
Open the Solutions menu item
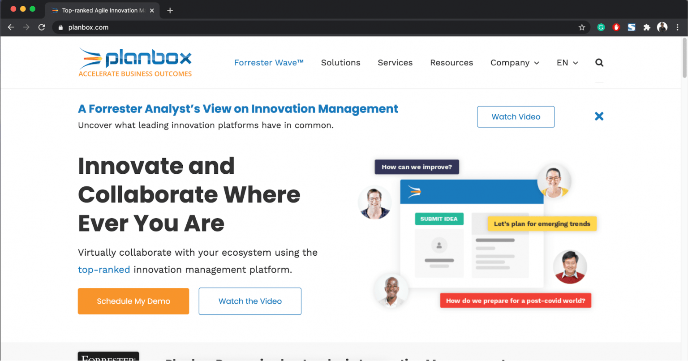[340, 62]
